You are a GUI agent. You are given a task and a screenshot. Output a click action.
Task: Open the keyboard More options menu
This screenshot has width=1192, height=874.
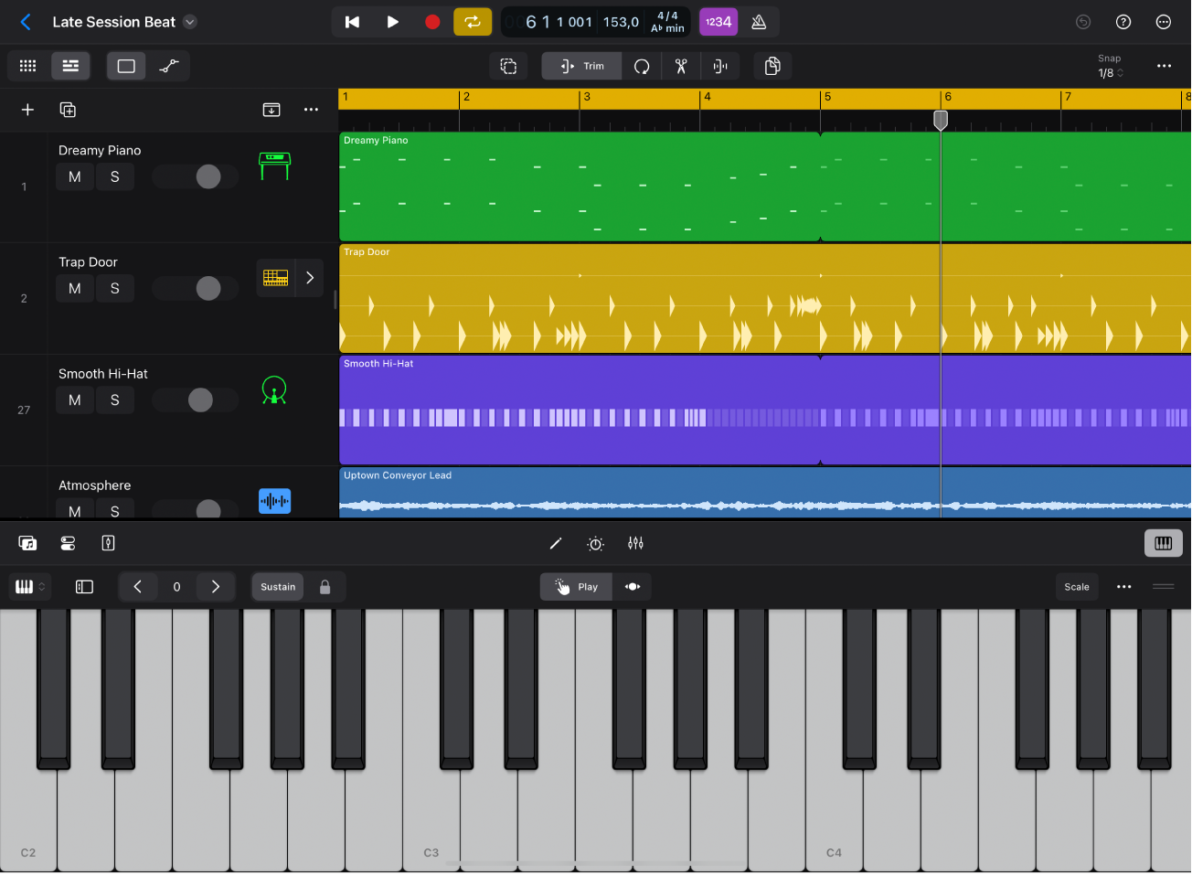click(1123, 586)
